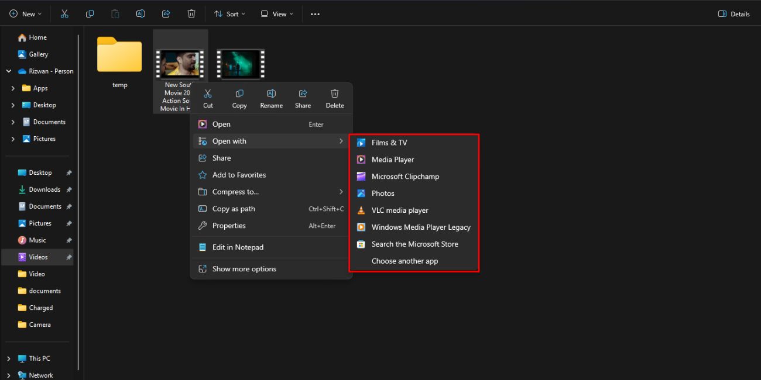The image size is (761, 380).
Task: Click the Copy icon on the top toolbar
Action: click(90, 13)
